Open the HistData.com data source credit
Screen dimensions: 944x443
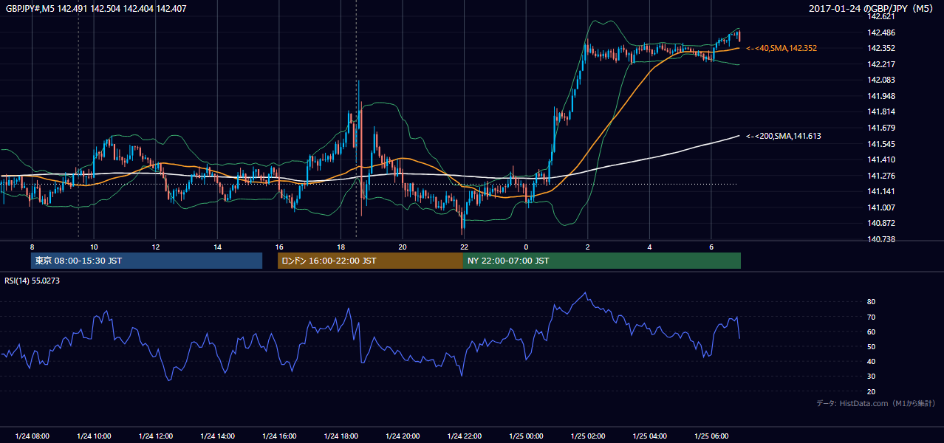(x=875, y=403)
